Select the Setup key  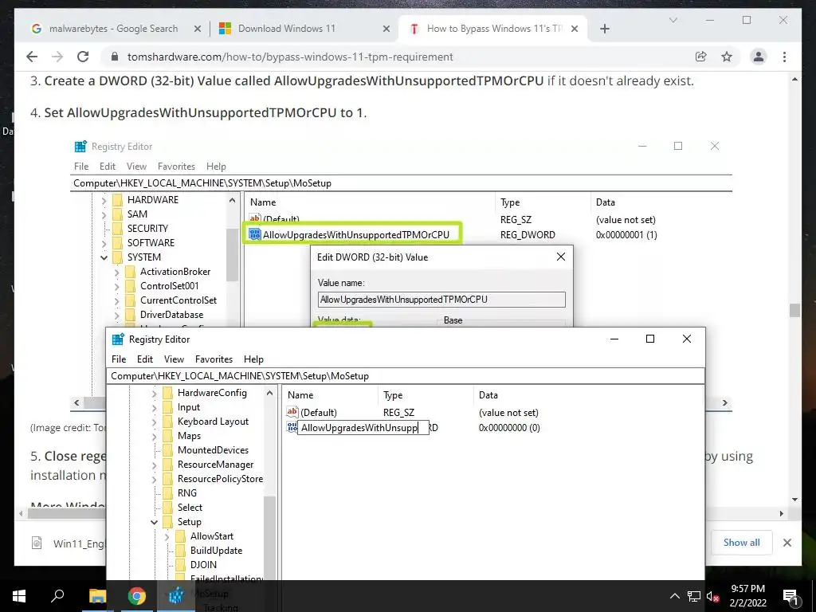click(x=189, y=521)
